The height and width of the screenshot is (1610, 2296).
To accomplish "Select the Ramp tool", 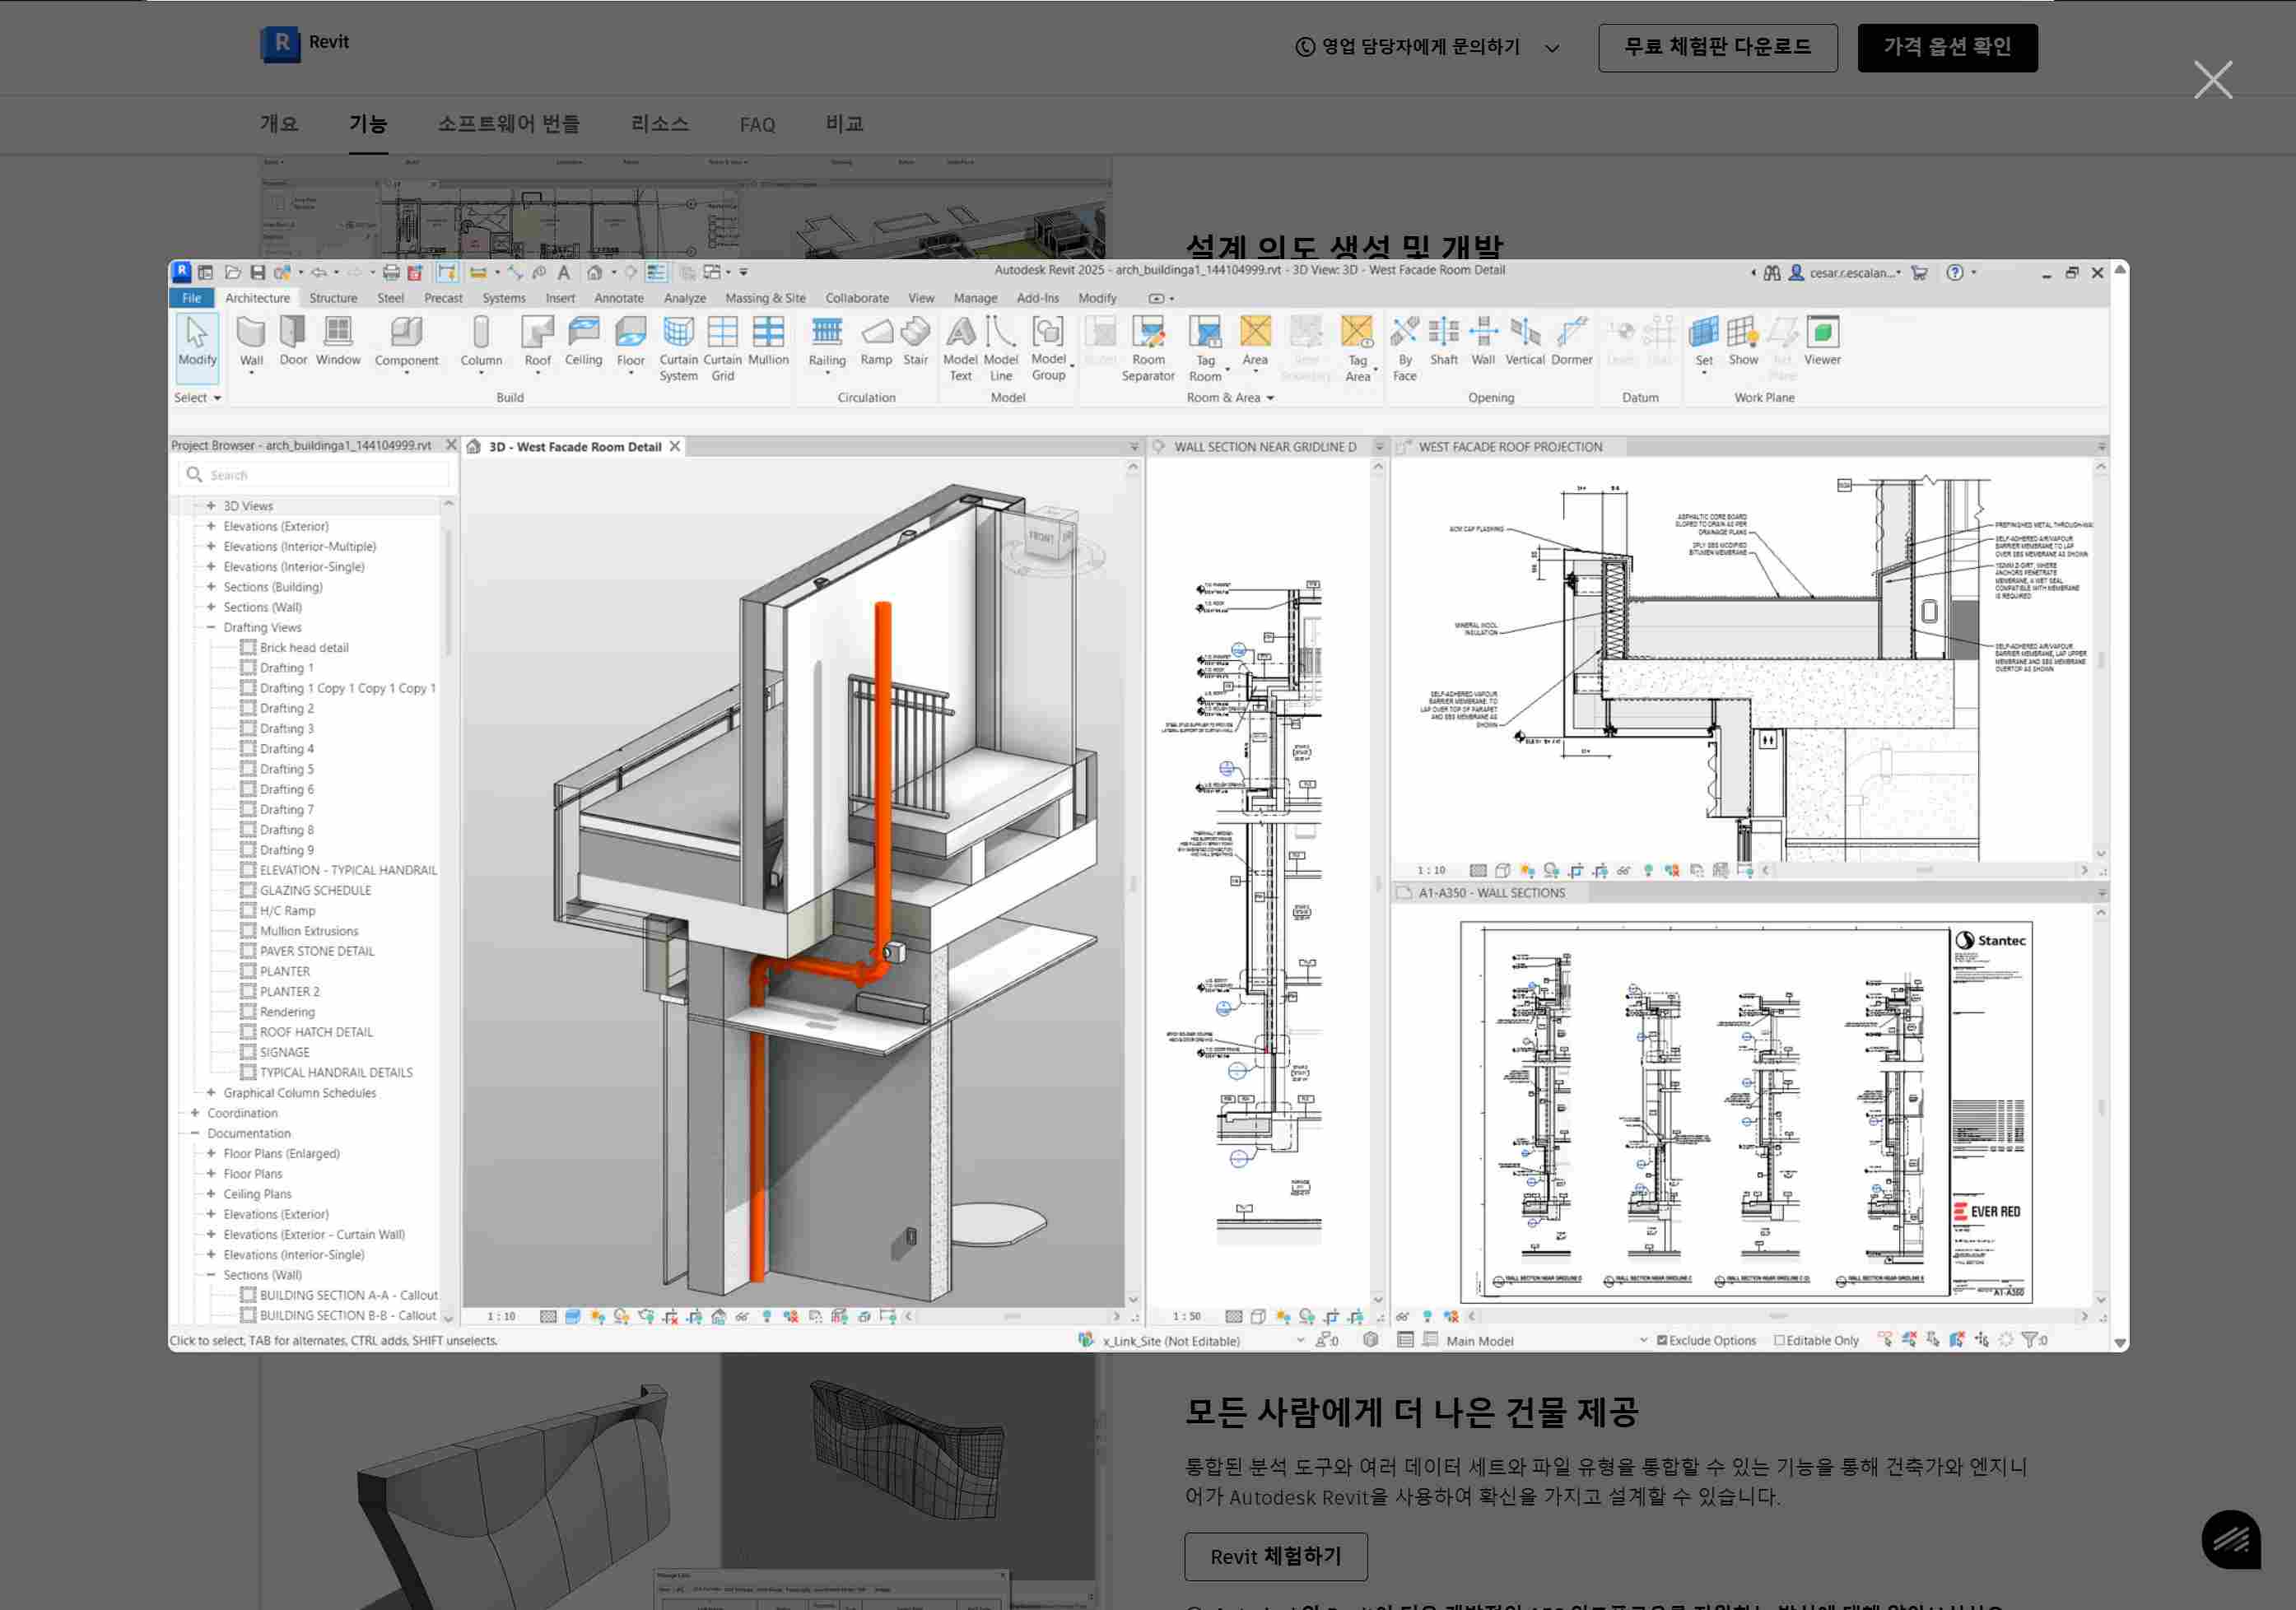I will [x=876, y=341].
